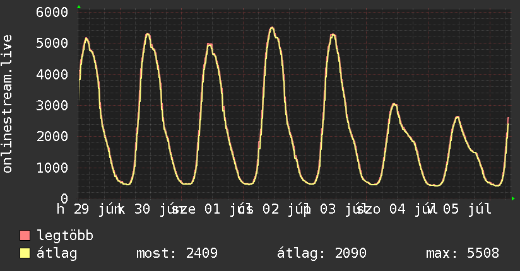Click the most: 2409 statistic
Viewport: 520px width, 271px height.
[x=177, y=253]
